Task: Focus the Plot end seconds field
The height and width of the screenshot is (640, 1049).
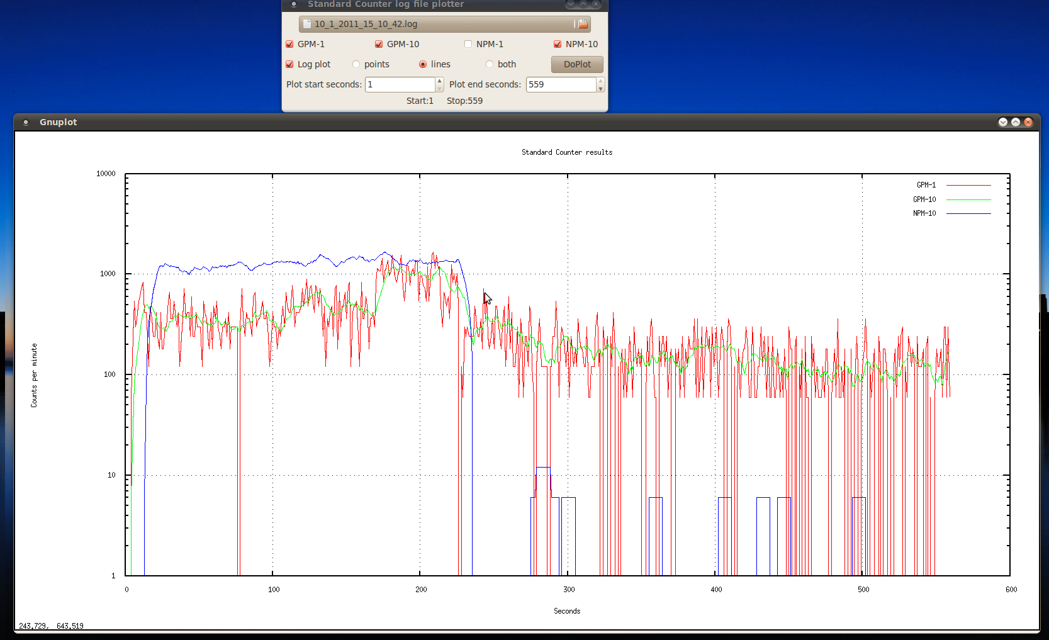Action: (561, 84)
